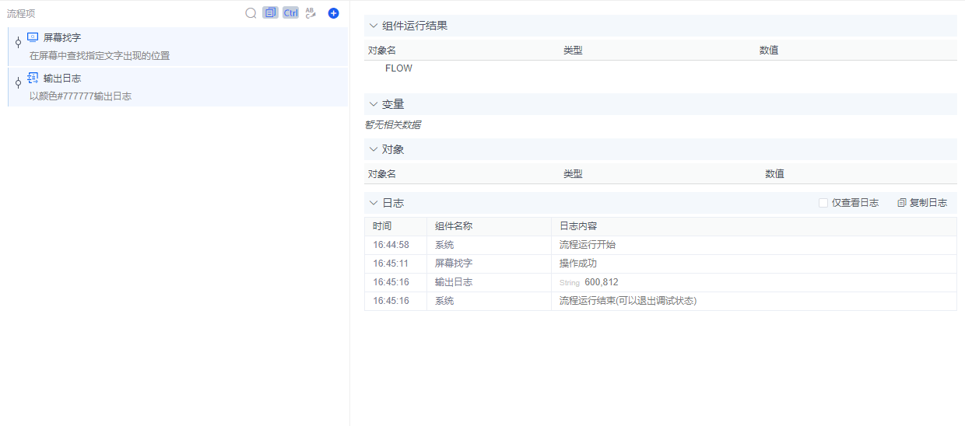This screenshot has height=426, width=965.
Task: Click the log icon of 输出日志 step
Action: click(x=33, y=78)
